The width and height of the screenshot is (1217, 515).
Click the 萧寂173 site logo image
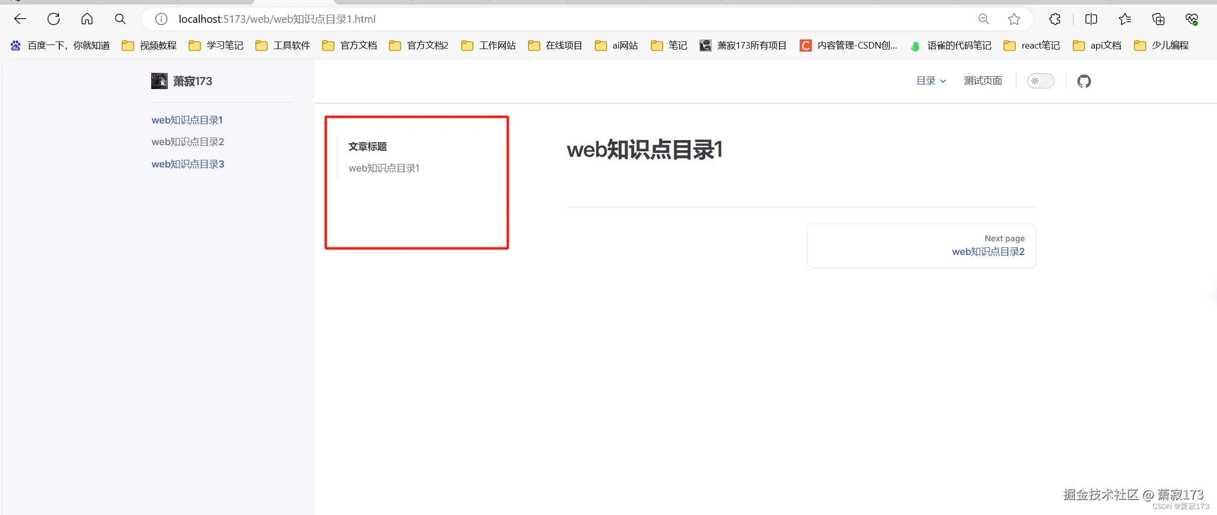point(159,81)
